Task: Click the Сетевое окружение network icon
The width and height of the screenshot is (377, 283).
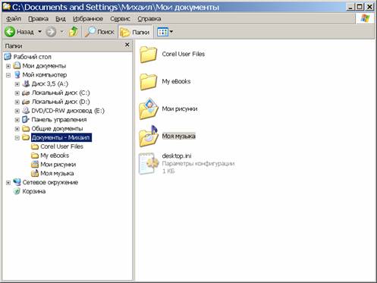Action: (x=17, y=182)
